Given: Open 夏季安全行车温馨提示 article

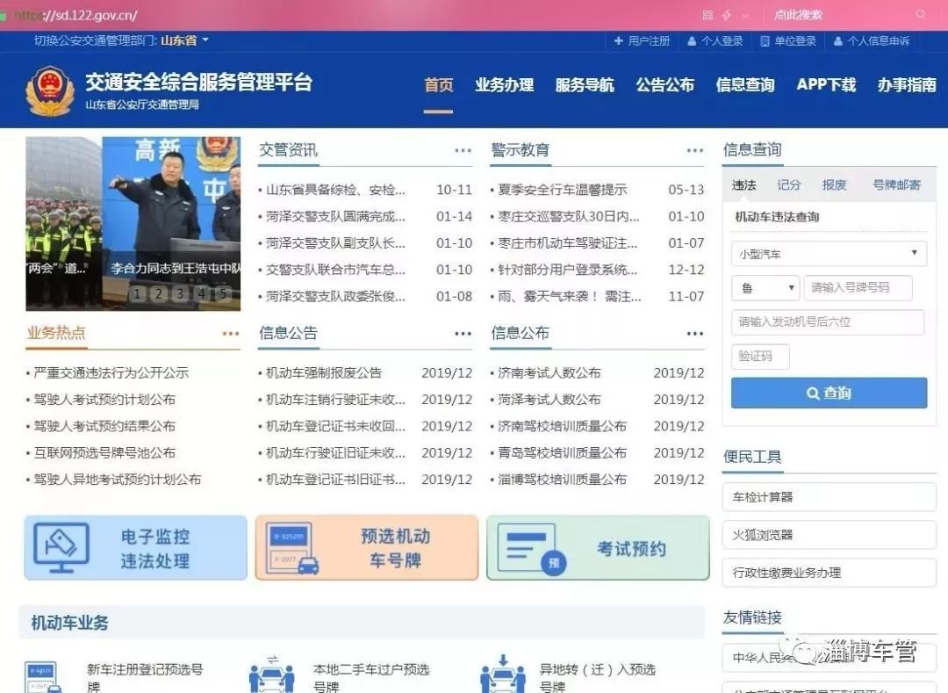Looking at the screenshot, I should click(x=563, y=190).
